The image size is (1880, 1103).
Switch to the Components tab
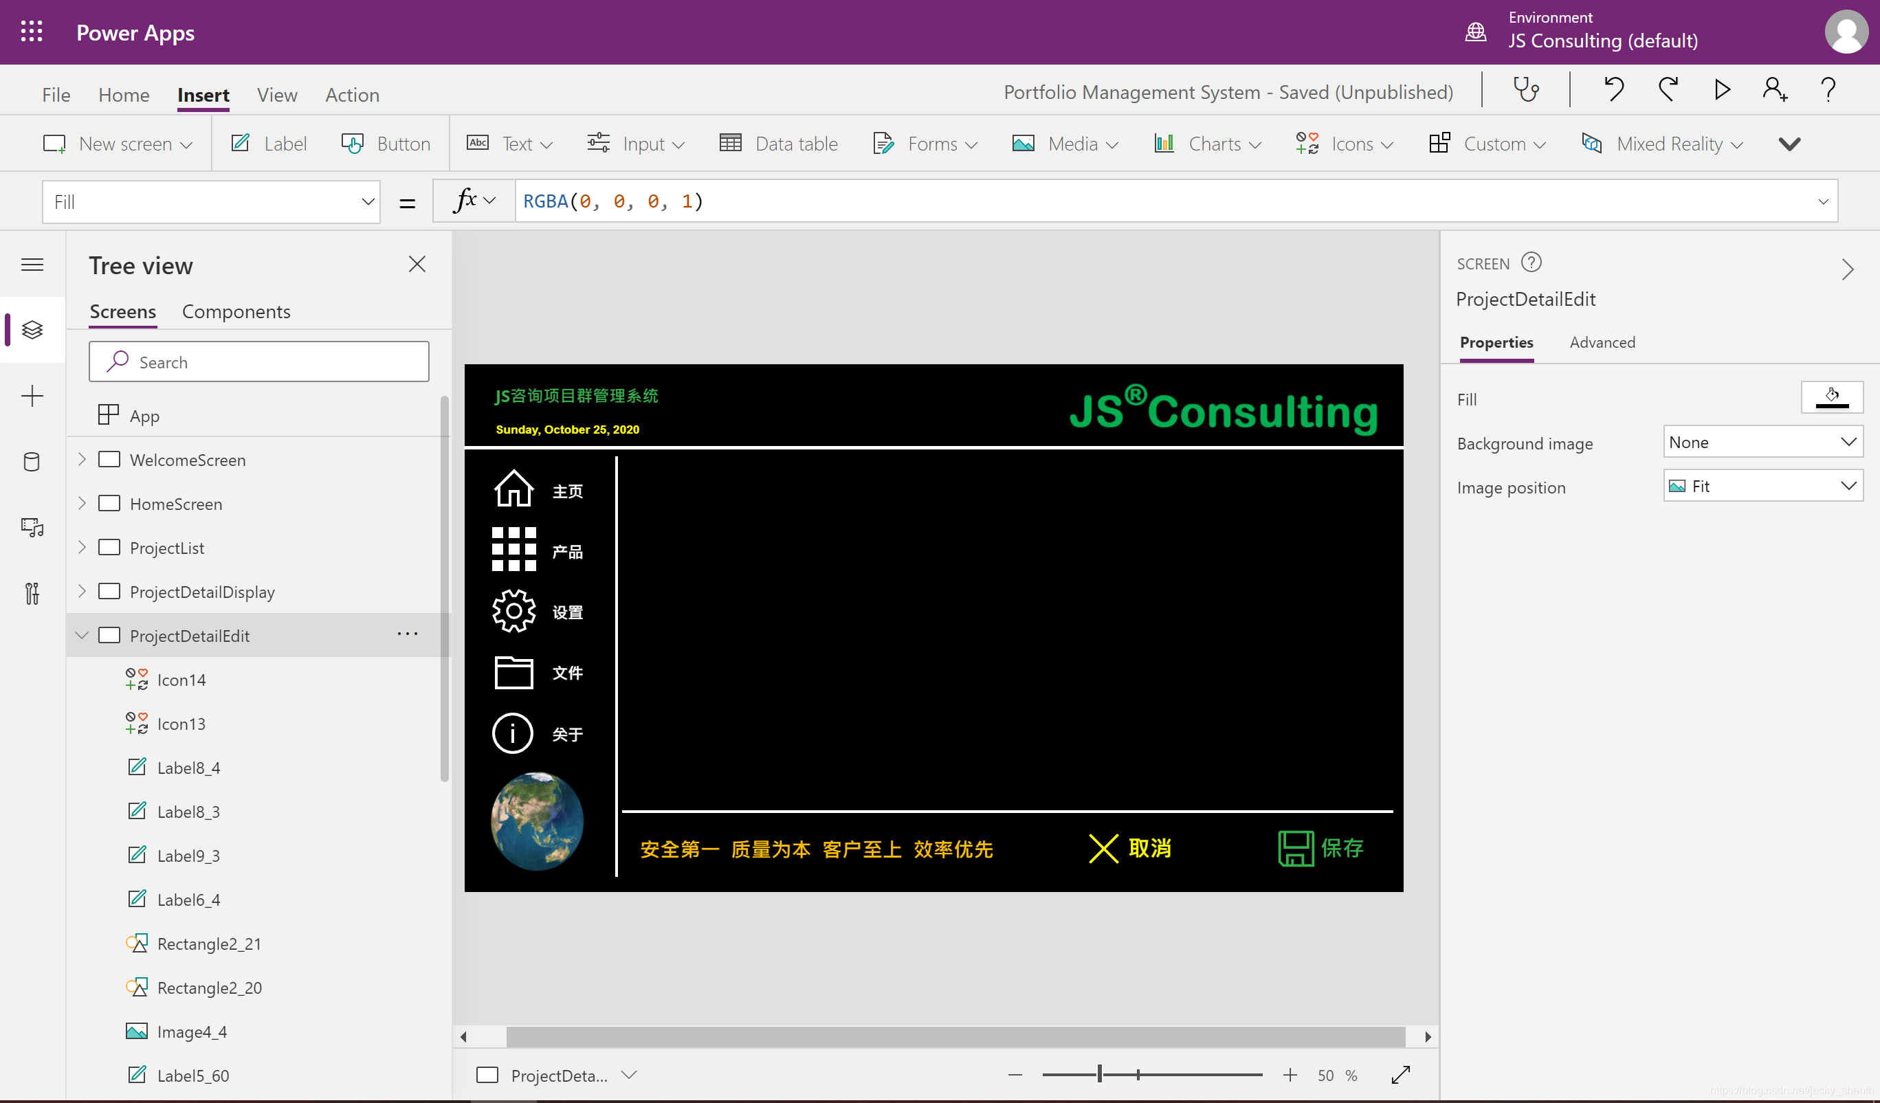(236, 312)
